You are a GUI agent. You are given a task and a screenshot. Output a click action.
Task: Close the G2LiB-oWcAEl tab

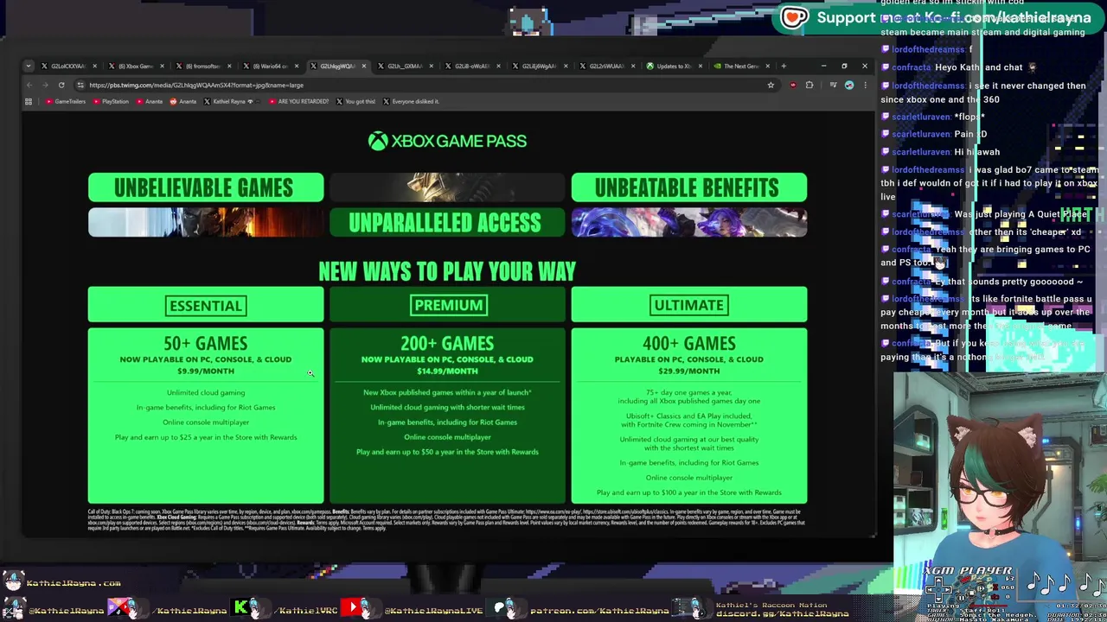tap(498, 66)
